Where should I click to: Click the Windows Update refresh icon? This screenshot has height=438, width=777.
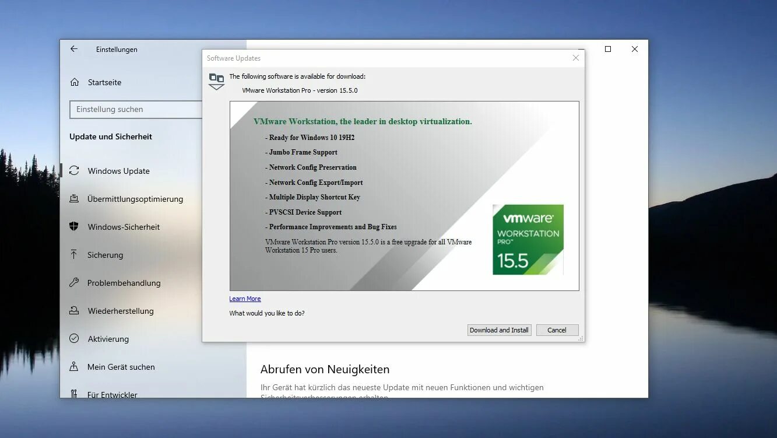click(x=74, y=171)
